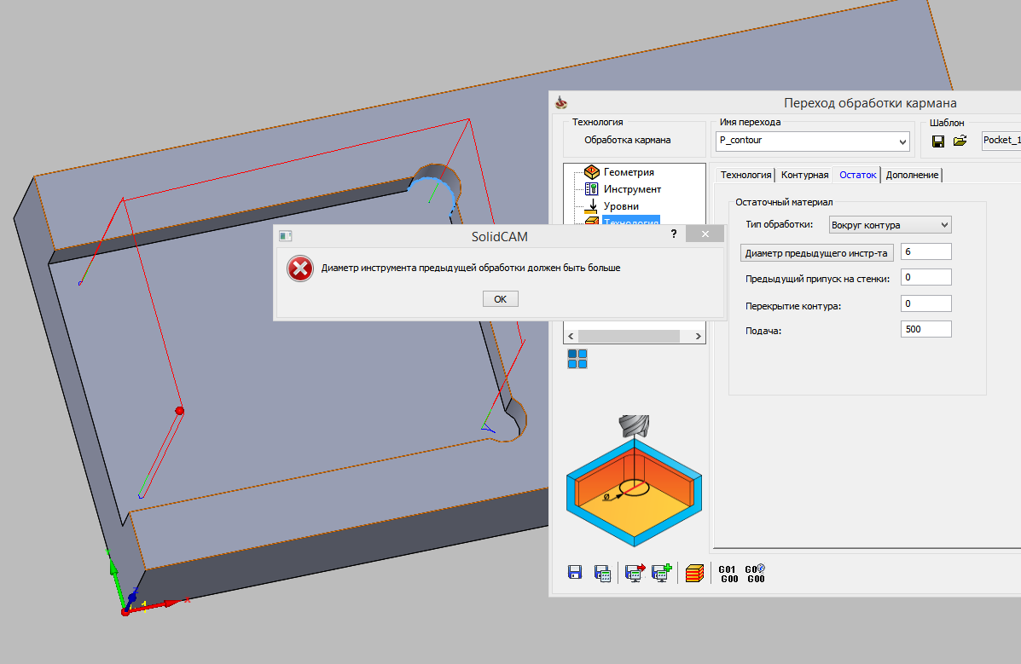
Task: Expand the Имя перехода P_contour dropdown
Action: [x=902, y=141]
